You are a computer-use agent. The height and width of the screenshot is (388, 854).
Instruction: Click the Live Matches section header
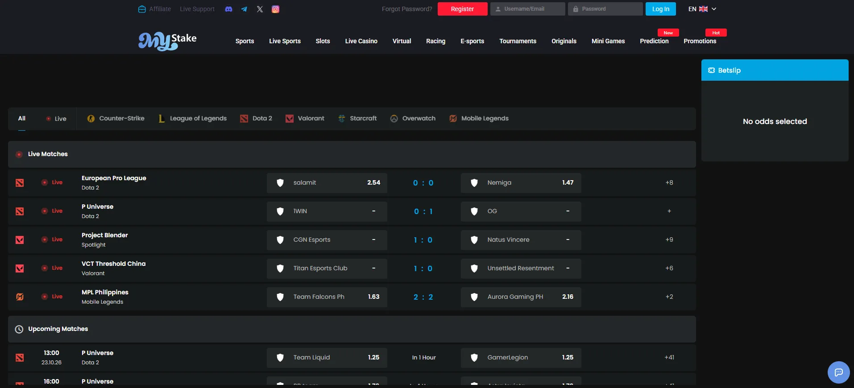click(352, 154)
